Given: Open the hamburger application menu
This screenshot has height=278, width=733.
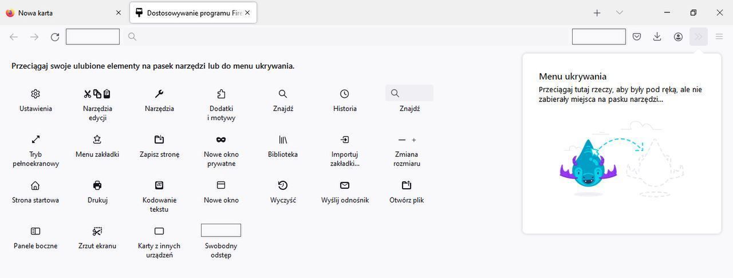Looking at the screenshot, I should [x=719, y=37].
